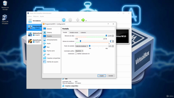Viewport: 174px width, 98px height.
Task: Open Carpetas compartidas settings category
Action: (52, 58)
